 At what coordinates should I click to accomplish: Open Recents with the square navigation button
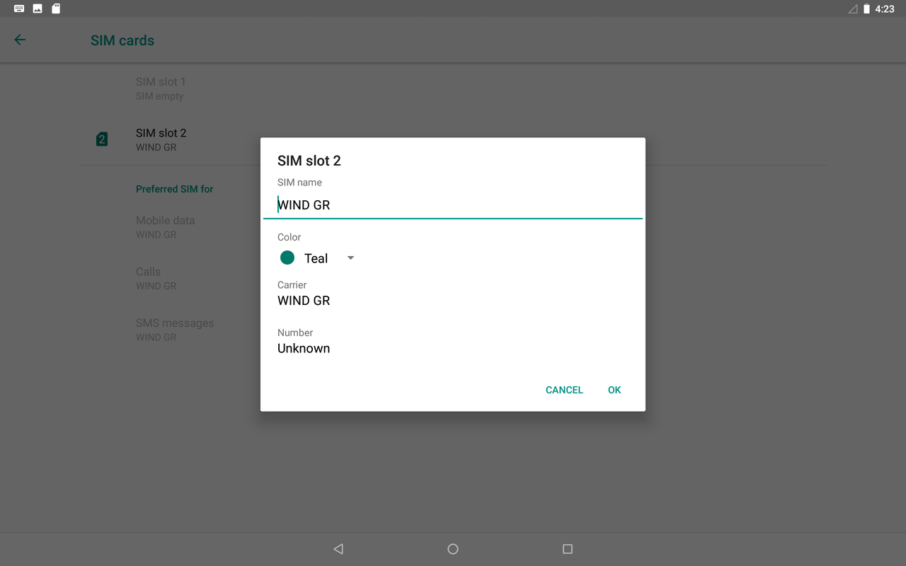567,548
